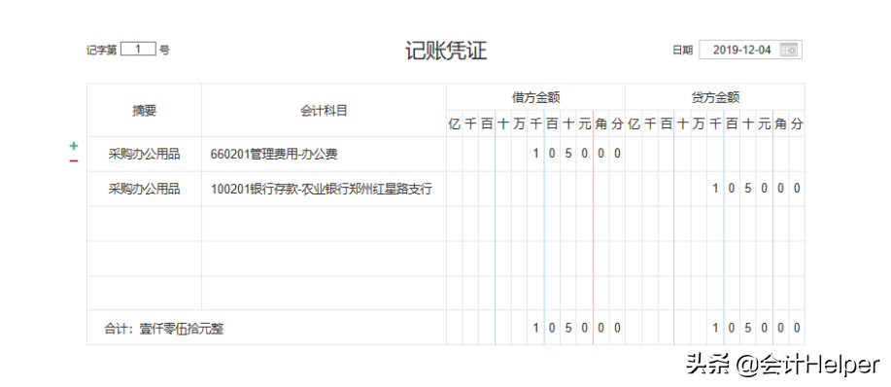Click the 贷方金额 header
The height and width of the screenshot is (387, 891).
(x=715, y=98)
